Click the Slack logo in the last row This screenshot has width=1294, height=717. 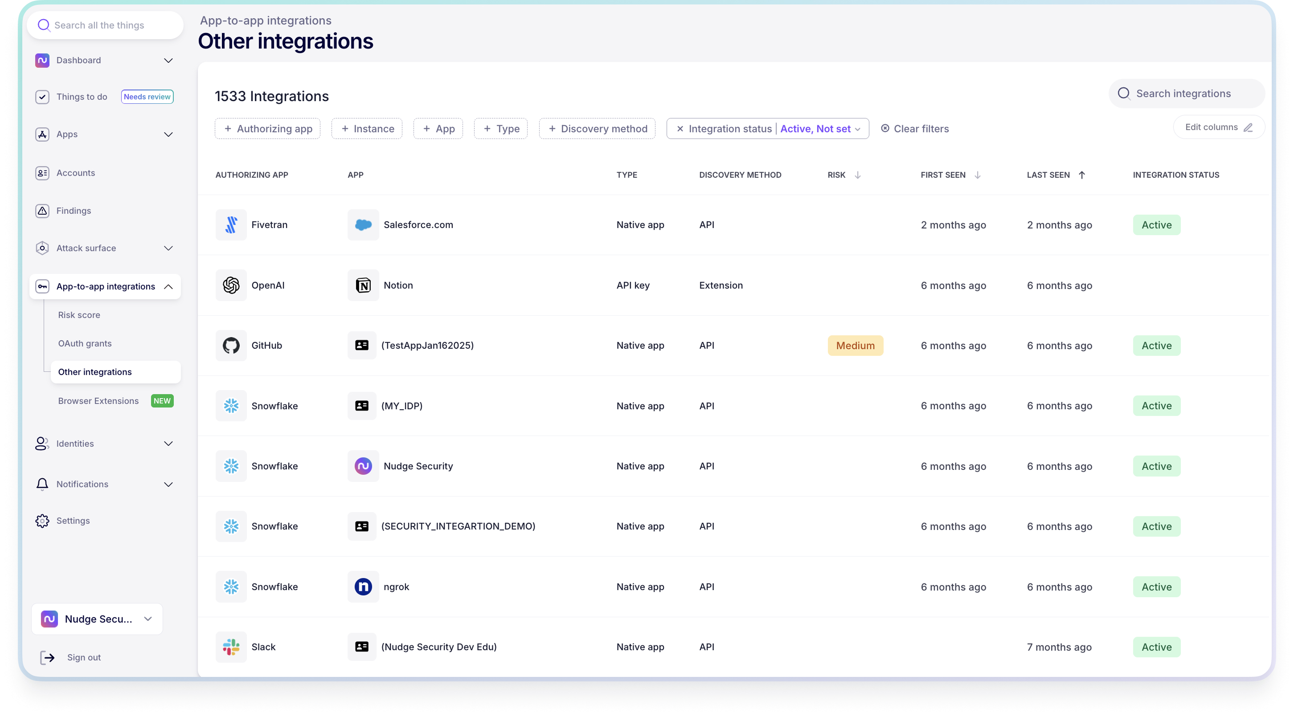pyautogui.click(x=231, y=647)
